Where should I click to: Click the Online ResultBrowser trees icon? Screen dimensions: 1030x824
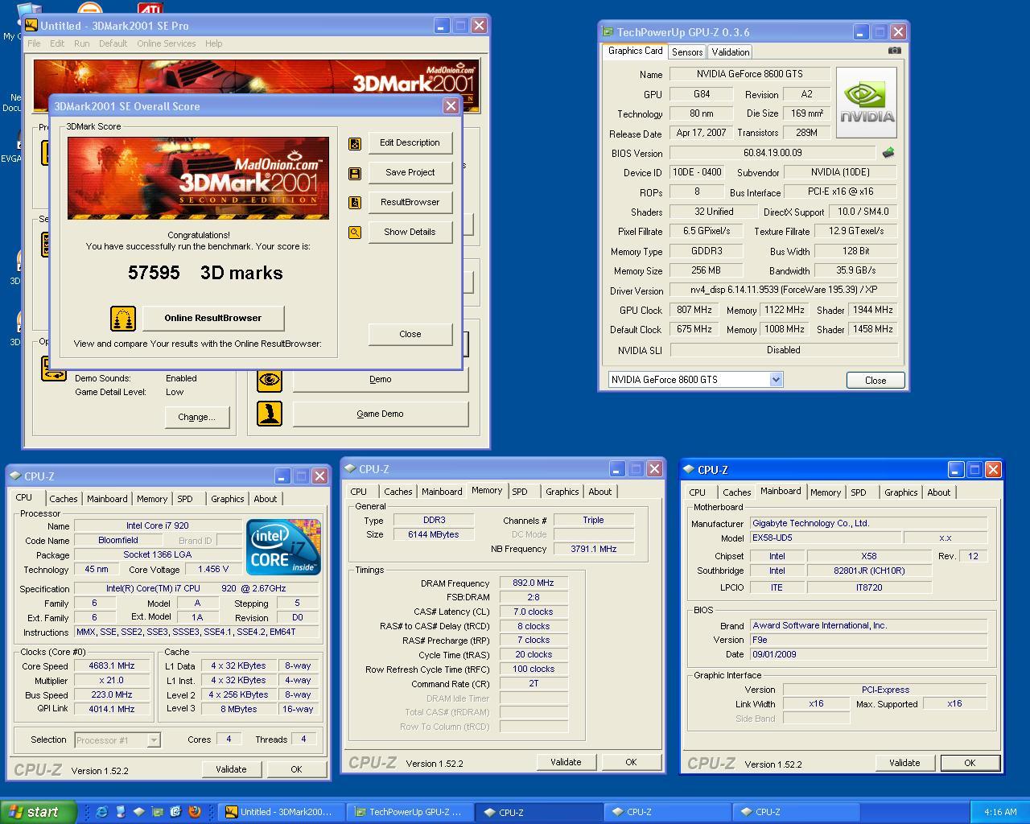(123, 319)
